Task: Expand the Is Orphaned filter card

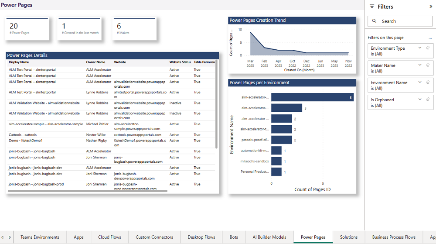Action: point(420,100)
